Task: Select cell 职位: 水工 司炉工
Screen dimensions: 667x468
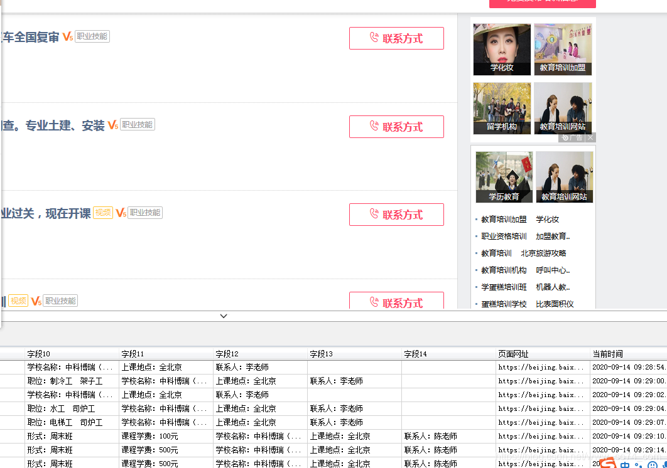Action: click(x=72, y=408)
